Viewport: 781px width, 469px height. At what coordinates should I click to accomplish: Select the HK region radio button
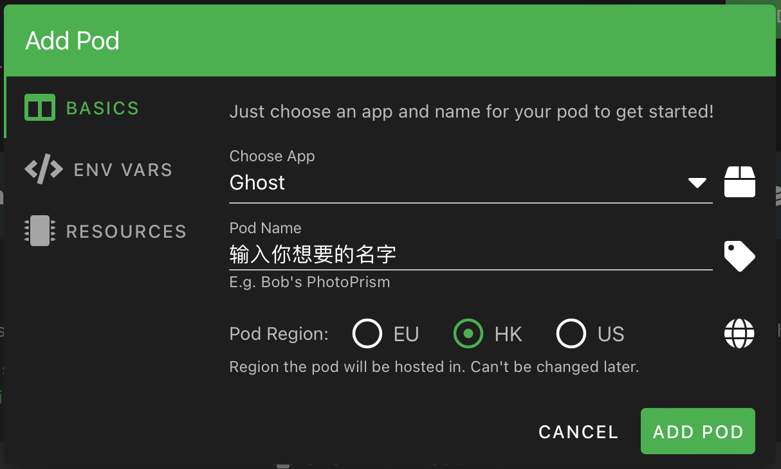pyautogui.click(x=468, y=334)
